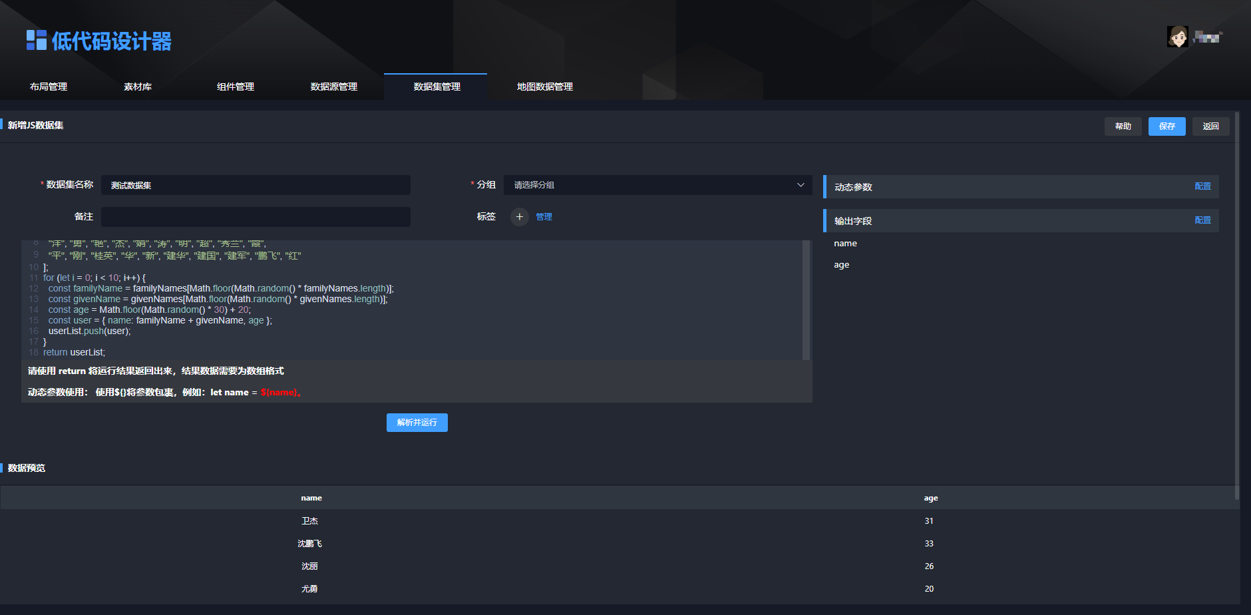This screenshot has height=615, width=1251.
Task: Click the 尤勇 cell in preview table
Action: click(310, 589)
